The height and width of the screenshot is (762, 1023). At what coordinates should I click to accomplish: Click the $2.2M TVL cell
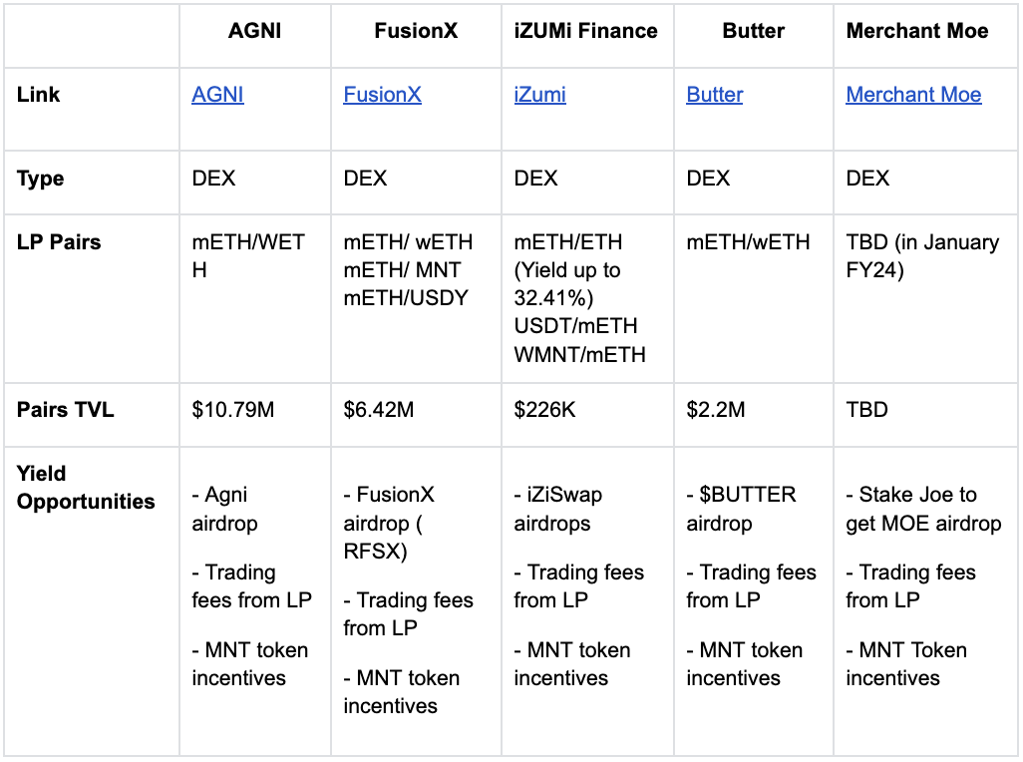coord(754,415)
